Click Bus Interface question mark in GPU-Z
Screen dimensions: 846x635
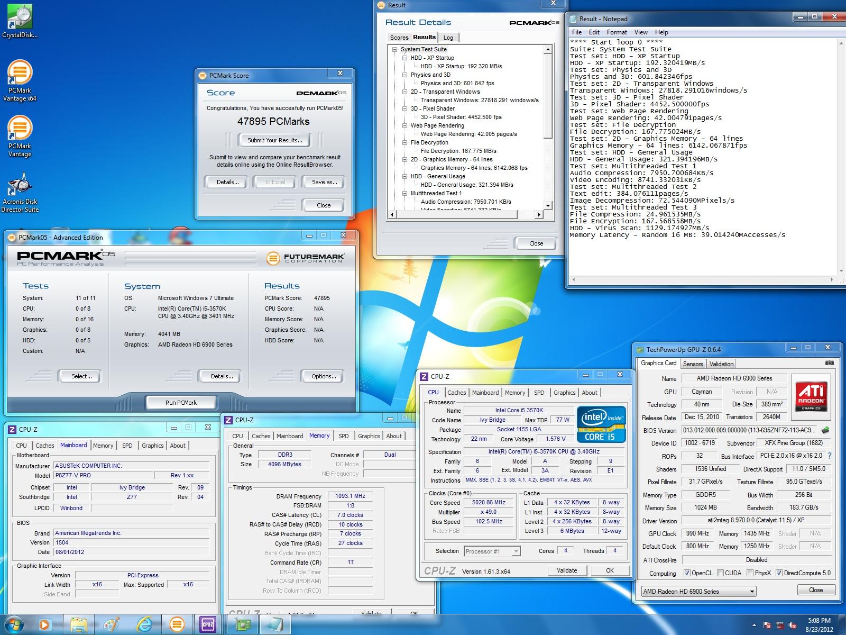[x=829, y=456]
